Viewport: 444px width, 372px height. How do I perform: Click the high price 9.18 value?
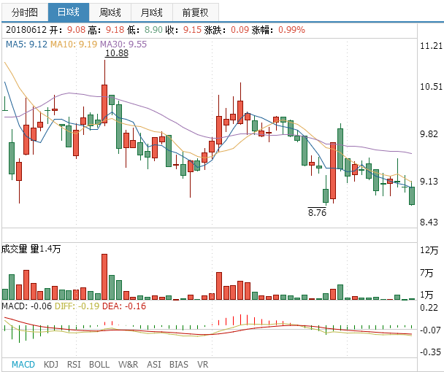tap(115, 30)
